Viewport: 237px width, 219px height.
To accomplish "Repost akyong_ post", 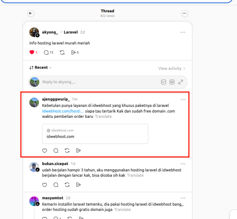I will coord(62,53).
